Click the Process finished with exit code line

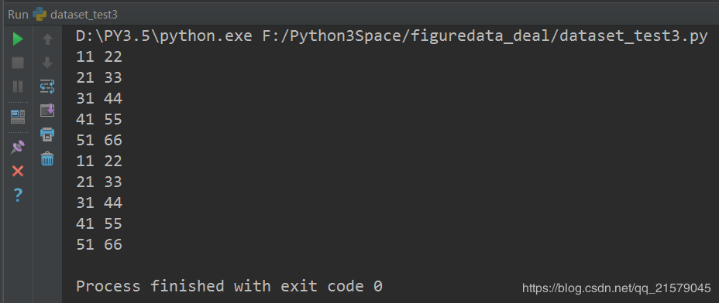coord(229,287)
